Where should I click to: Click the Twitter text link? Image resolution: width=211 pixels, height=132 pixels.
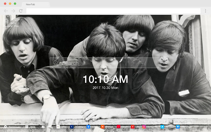coord(169,127)
